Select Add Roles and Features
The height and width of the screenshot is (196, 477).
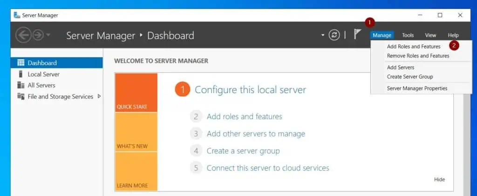[x=414, y=47]
